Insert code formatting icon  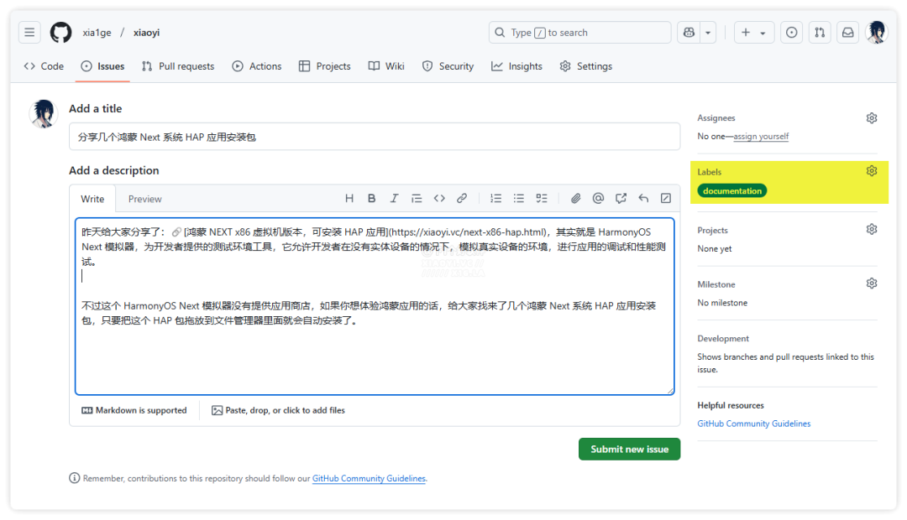tap(439, 198)
